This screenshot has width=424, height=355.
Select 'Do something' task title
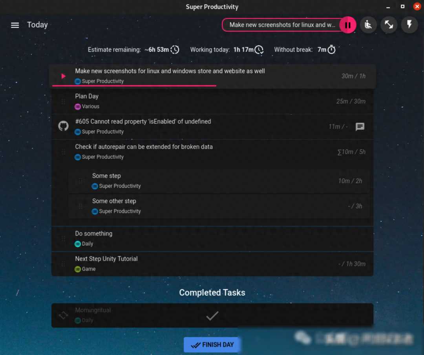click(93, 234)
